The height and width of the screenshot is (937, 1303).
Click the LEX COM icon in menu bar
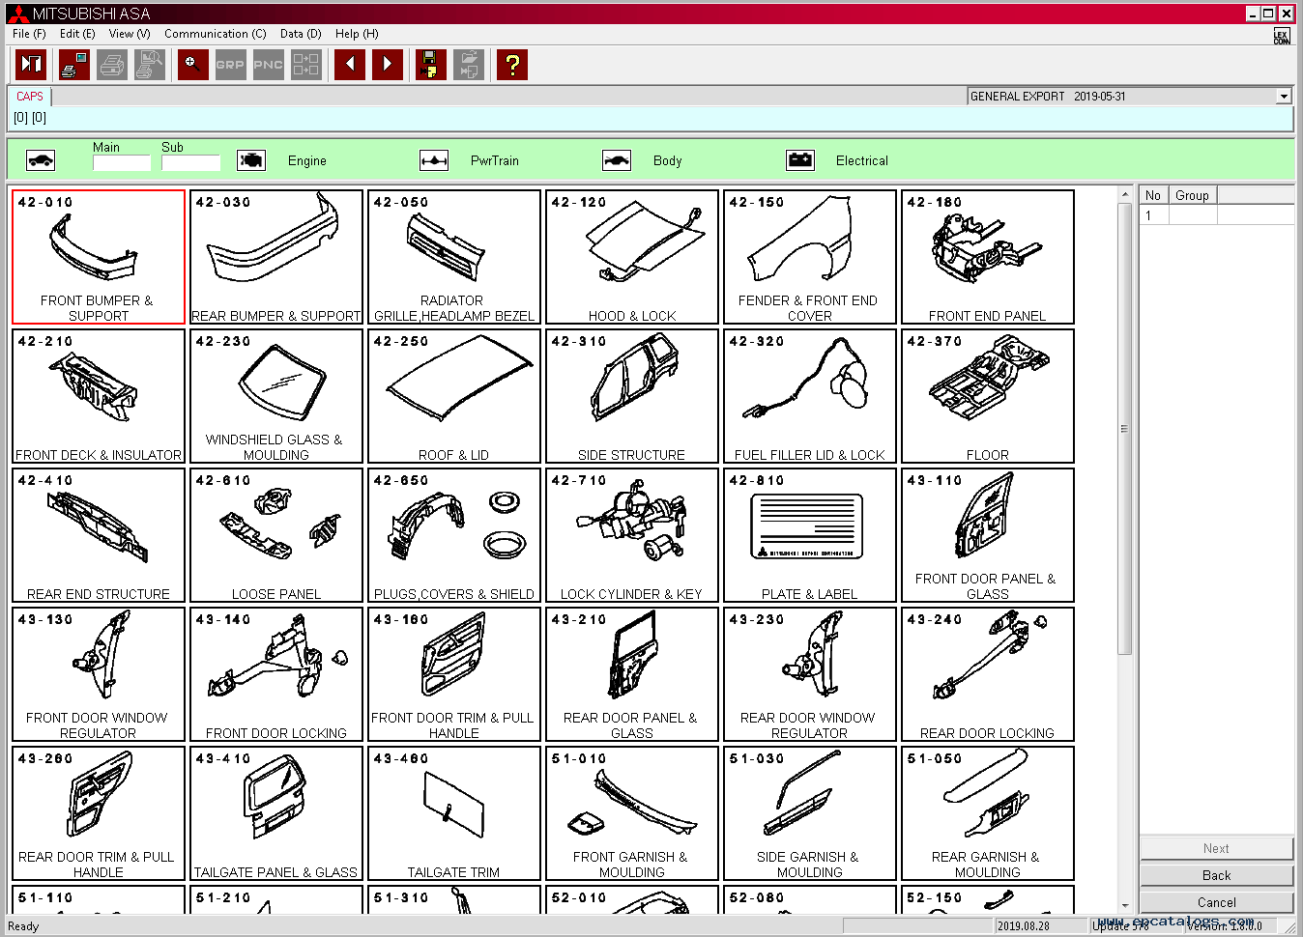coord(1282,36)
